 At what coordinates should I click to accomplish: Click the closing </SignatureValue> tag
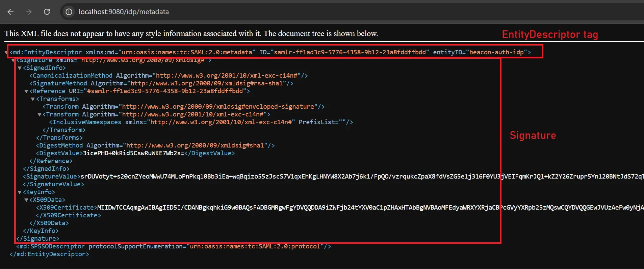tap(53, 184)
